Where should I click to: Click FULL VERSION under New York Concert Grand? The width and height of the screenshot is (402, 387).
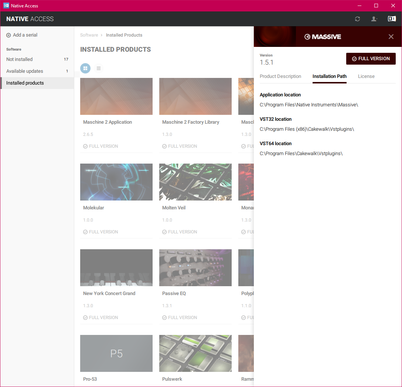pyautogui.click(x=100, y=317)
